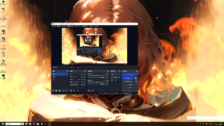This screenshot has width=224, height=126.
Task: Float the Scenes dock using header icon
Action: pos(67,71)
